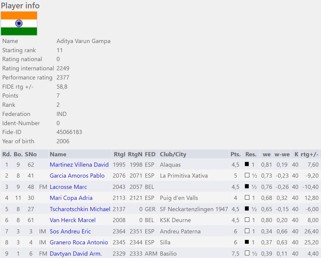This screenshot has width=321, height=258.
Task: Select Mari Copa Adria link
Action: coord(71,198)
